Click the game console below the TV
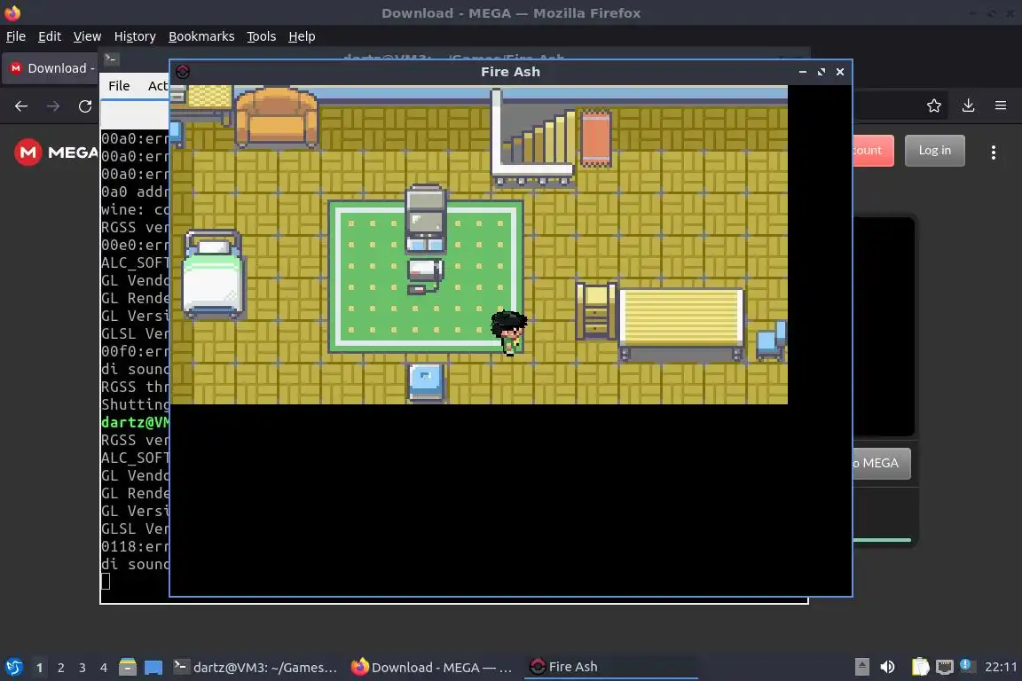Screen dimensions: 1022x681 pos(424,276)
